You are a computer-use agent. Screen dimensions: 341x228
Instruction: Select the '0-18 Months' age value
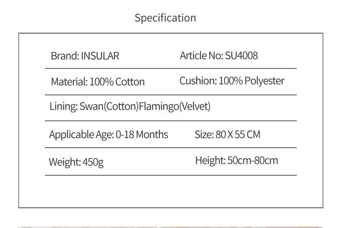tap(142, 134)
